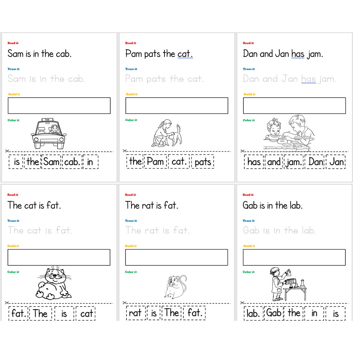This screenshot has width=353, height=353.
Task: Click the scissors icon on Gab worksheet
Action: click(242, 303)
